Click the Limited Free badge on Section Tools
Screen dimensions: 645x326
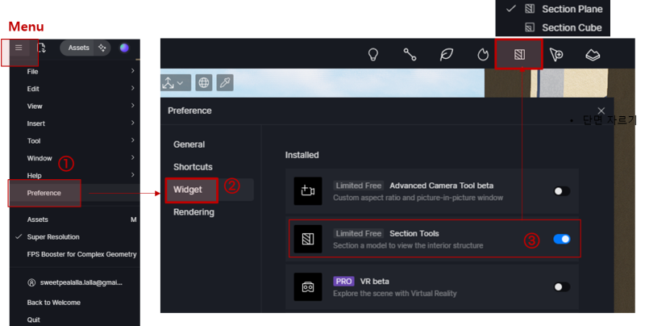click(358, 233)
